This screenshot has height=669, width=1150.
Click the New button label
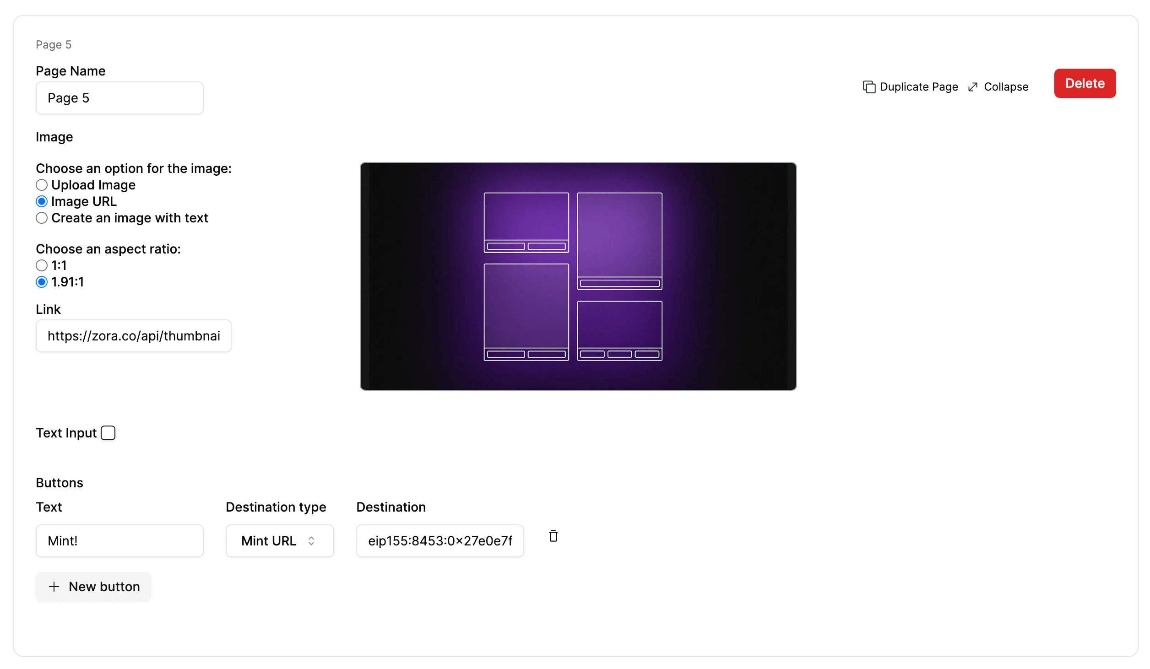point(104,587)
